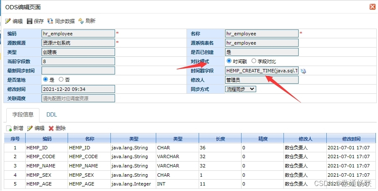Image resolution: width=378 pixels, height=191 pixels.
Task: Click the 当前字段数 field
Action: tap(79, 61)
